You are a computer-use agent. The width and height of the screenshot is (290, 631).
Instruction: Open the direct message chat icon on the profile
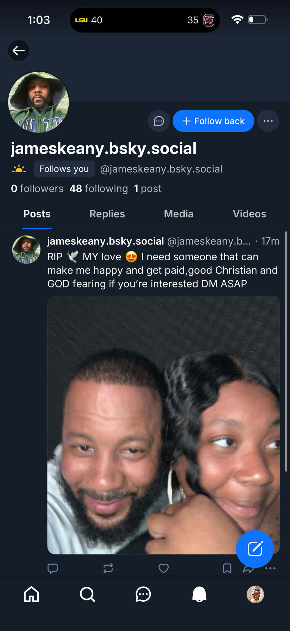(159, 121)
